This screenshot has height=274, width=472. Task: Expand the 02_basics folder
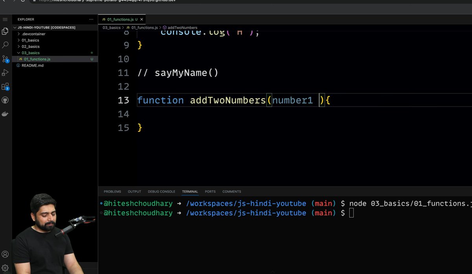[30, 46]
